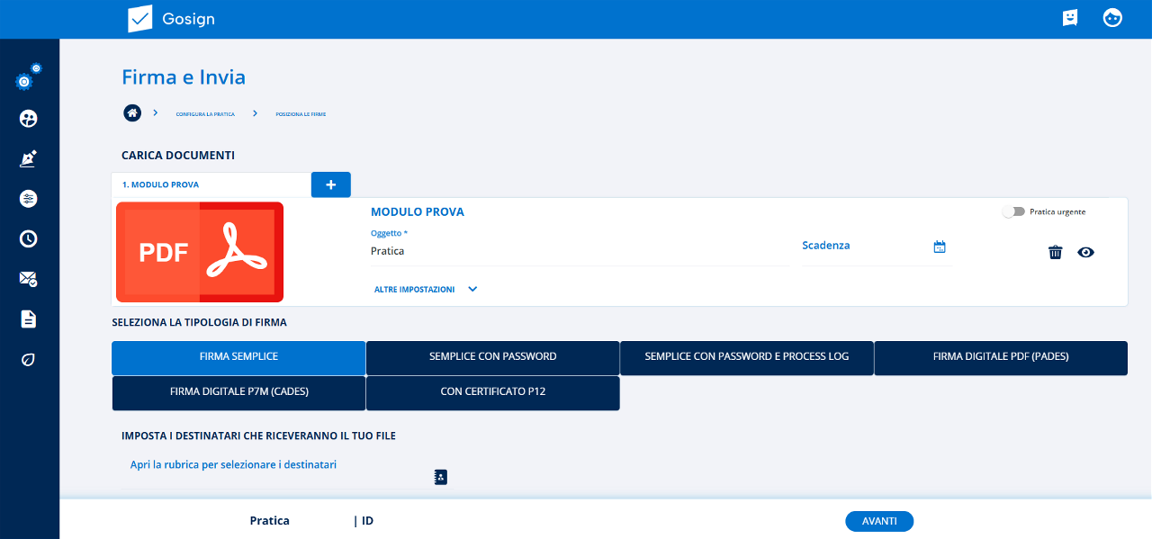This screenshot has width=1152, height=539.
Task: Open the document page icon in sidebar
Action: pyautogui.click(x=28, y=319)
